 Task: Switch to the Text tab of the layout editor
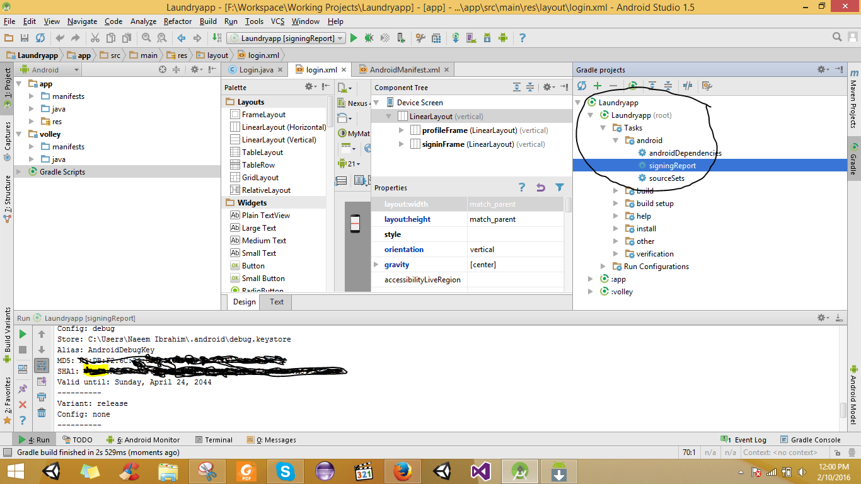[277, 302]
